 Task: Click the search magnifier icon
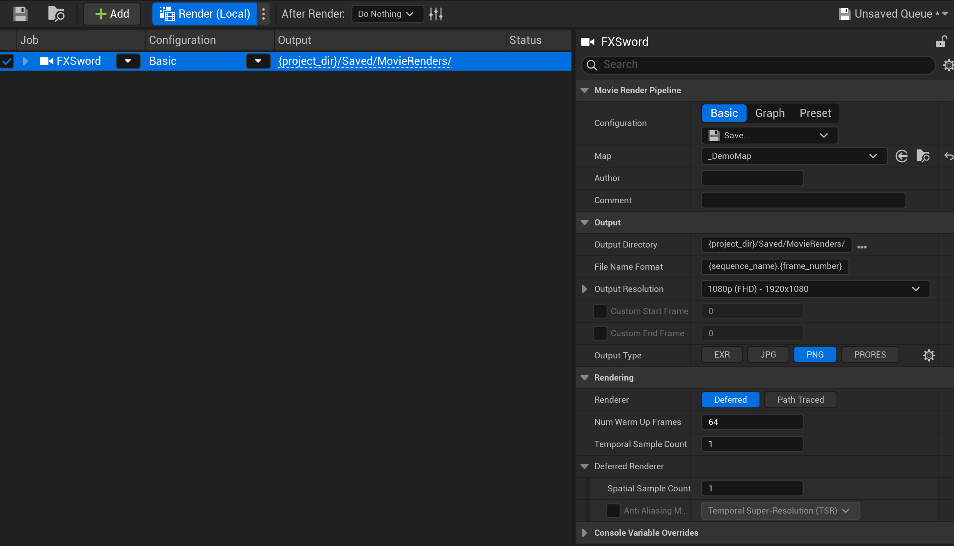pyautogui.click(x=592, y=65)
